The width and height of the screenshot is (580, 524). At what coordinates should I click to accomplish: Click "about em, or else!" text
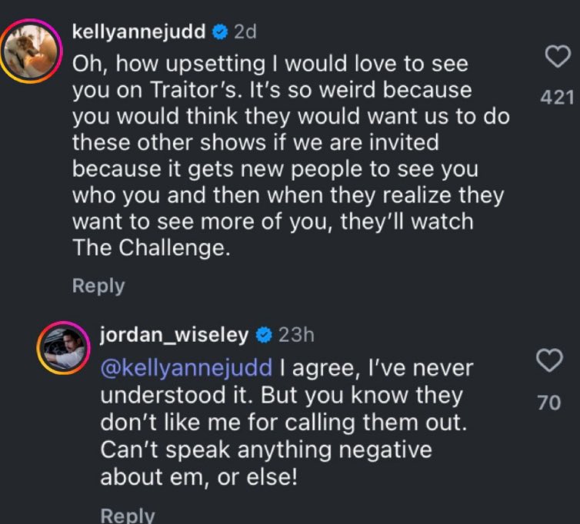click(x=195, y=476)
